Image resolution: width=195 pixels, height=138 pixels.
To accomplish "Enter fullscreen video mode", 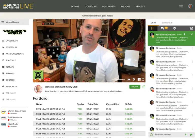I will point(143,79).
